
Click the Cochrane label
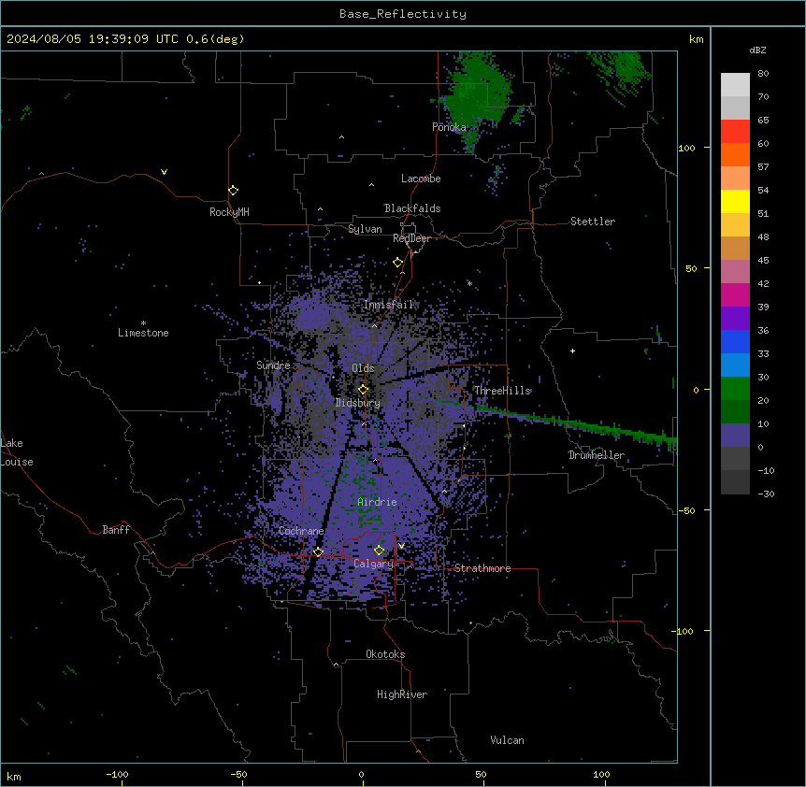(x=301, y=531)
